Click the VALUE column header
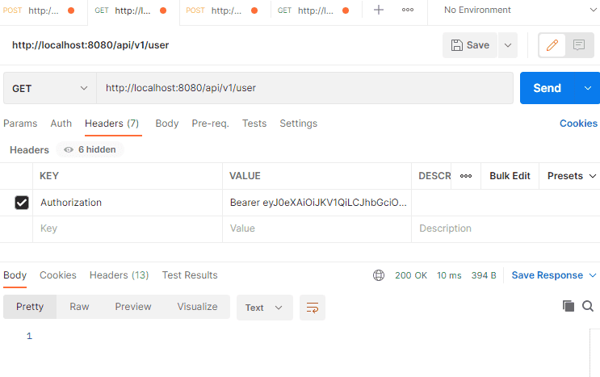Screen dimensions: 600x377 click(245, 176)
